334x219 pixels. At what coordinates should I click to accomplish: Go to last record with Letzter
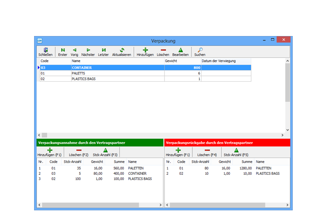[x=103, y=50]
